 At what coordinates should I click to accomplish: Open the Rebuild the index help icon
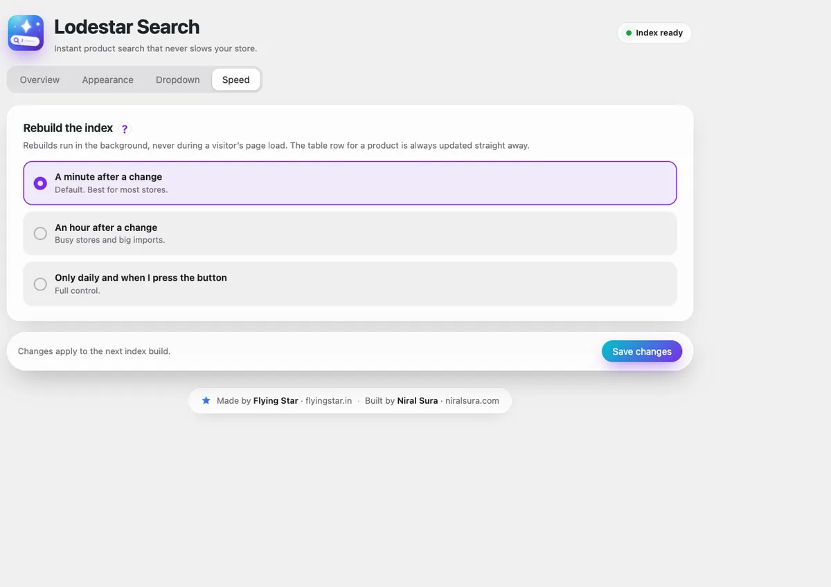coord(125,129)
